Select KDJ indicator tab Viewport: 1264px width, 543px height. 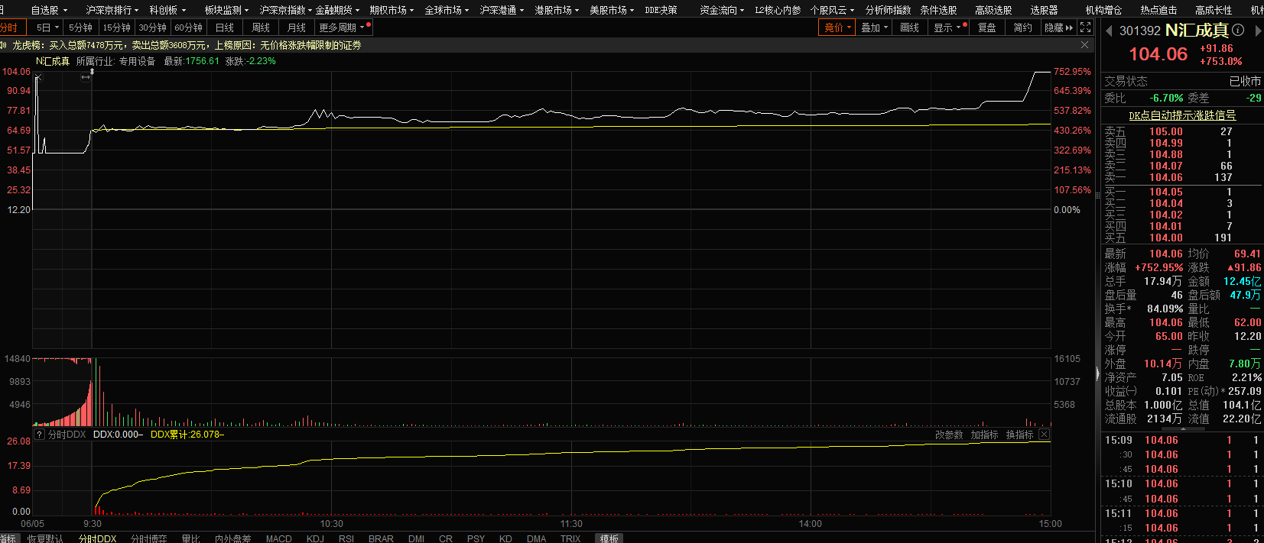tap(315, 538)
